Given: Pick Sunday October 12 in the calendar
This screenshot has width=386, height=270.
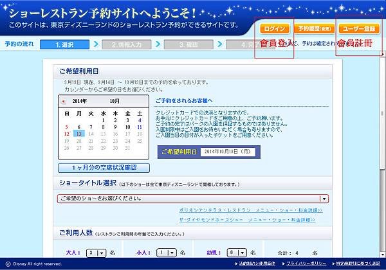Looking at the screenshot, I should 66,134.
